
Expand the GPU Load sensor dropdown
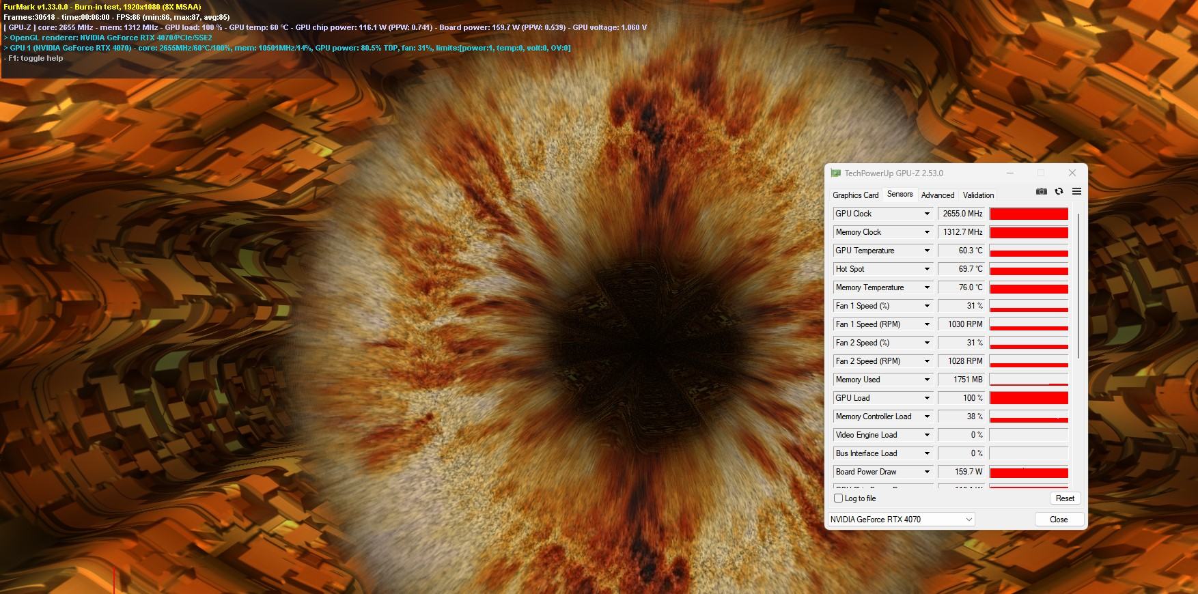(x=927, y=398)
